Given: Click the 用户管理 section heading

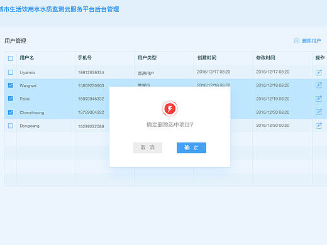Looking at the screenshot, I should point(15,41).
